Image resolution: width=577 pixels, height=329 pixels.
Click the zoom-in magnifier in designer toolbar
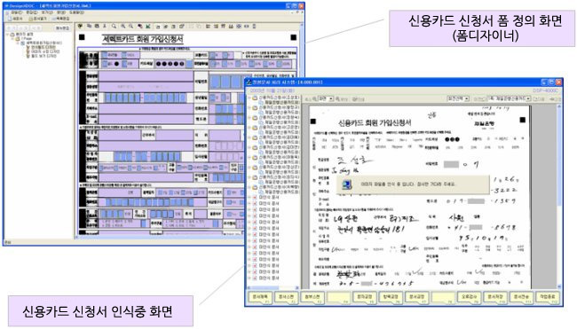tap(123, 27)
